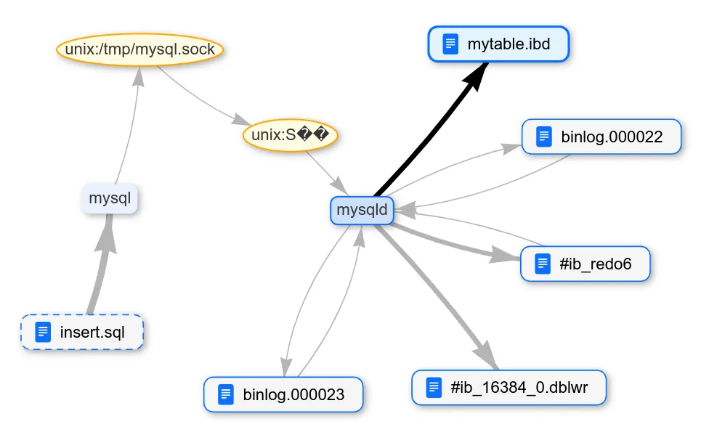Select the mysql client process node

tap(110, 198)
